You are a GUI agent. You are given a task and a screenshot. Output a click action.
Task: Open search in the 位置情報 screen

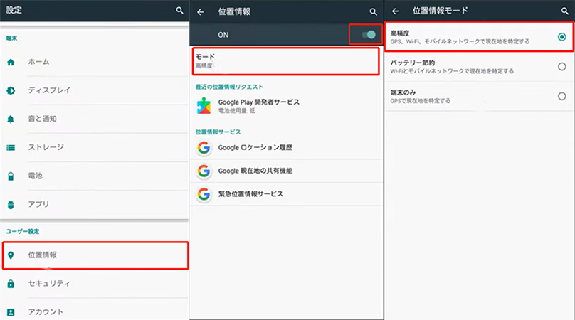pos(373,12)
